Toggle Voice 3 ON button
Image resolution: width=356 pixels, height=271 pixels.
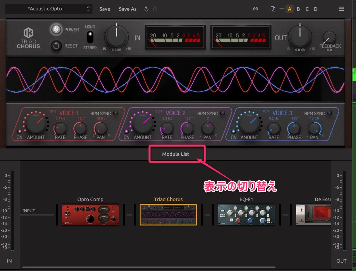pos(234,131)
